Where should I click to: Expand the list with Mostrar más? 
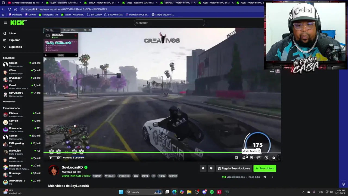9,102
